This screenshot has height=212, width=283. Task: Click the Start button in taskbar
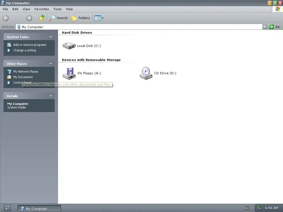[x=7, y=208]
